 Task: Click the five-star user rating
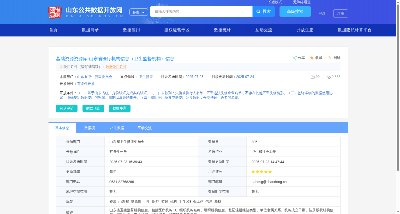(x=261, y=172)
